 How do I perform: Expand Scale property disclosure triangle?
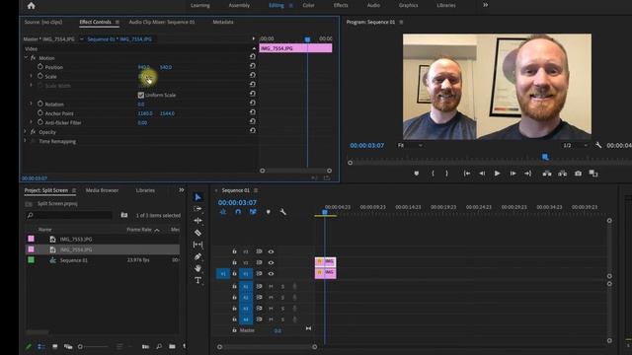click(x=31, y=76)
